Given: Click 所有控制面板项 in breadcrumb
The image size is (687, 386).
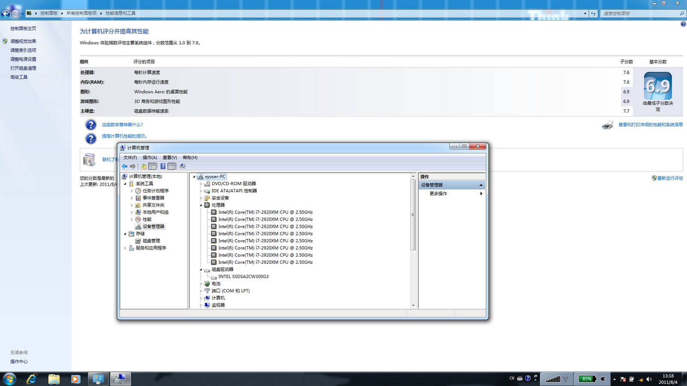Looking at the screenshot, I should point(82,13).
